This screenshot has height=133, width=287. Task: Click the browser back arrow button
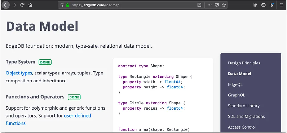click(x=6, y=5)
